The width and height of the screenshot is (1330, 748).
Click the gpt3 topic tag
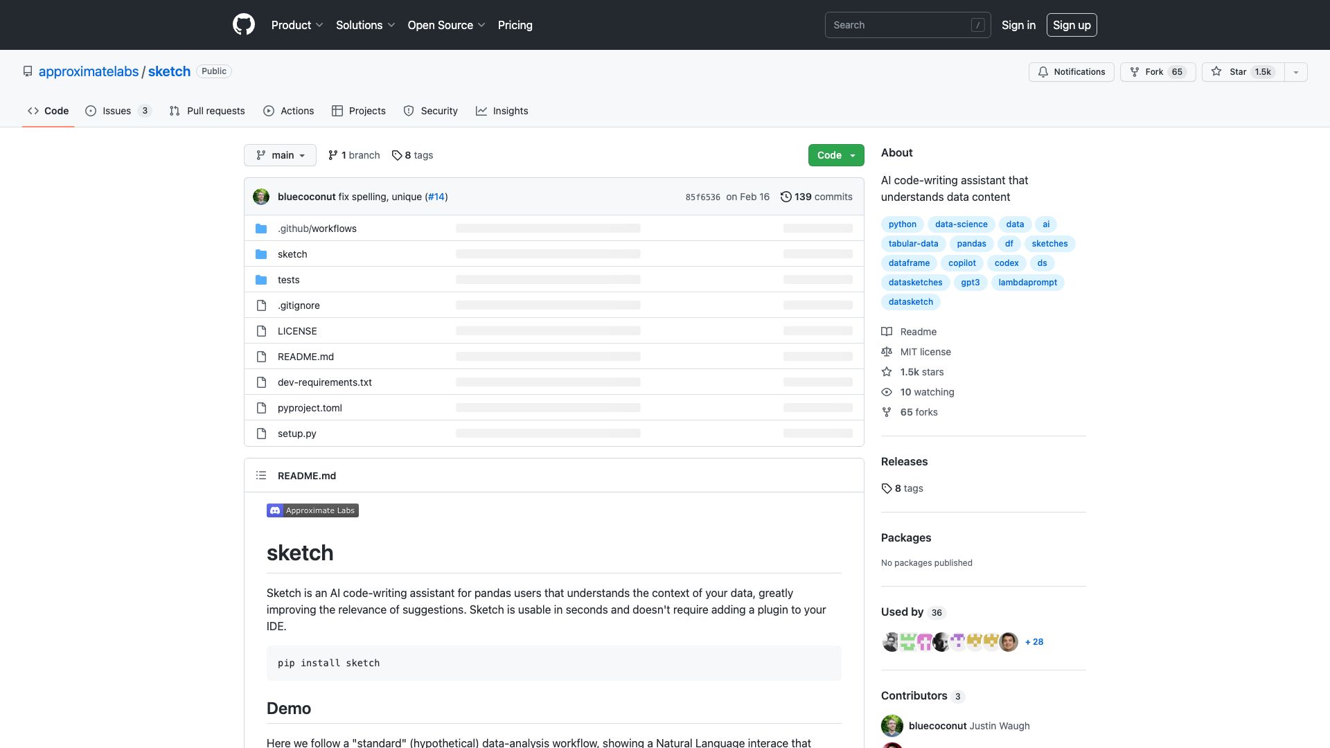[x=970, y=283]
